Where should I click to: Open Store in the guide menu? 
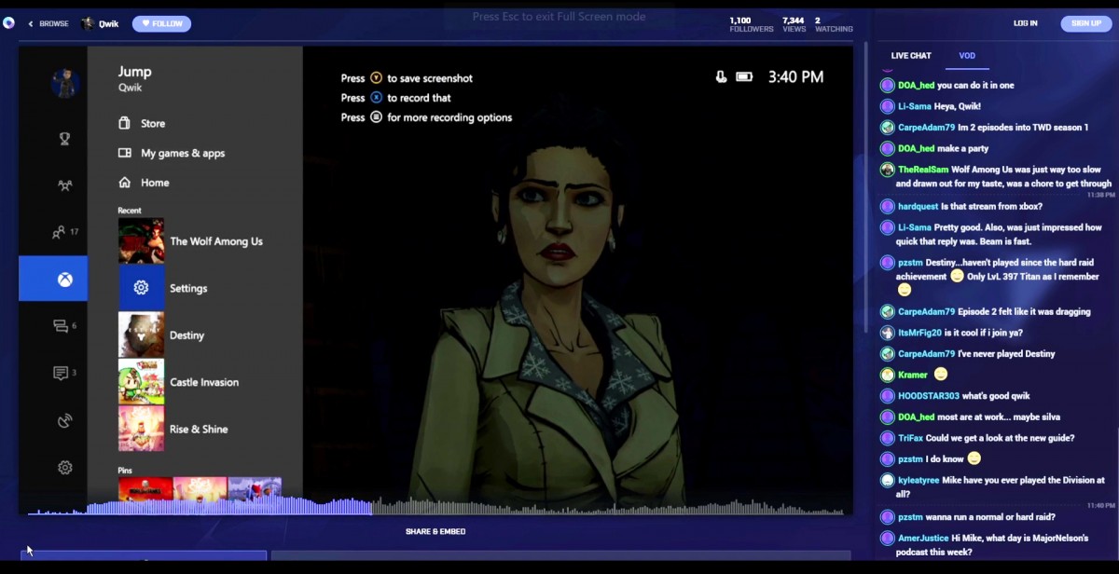[x=153, y=123]
